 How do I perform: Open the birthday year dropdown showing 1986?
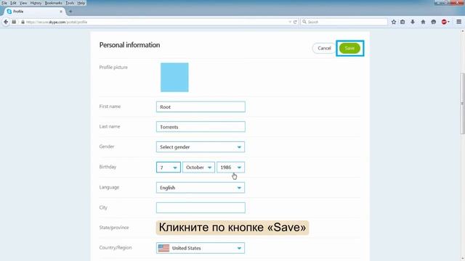point(230,167)
